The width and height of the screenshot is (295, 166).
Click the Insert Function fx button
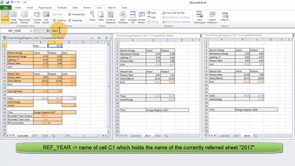coord(48,31)
